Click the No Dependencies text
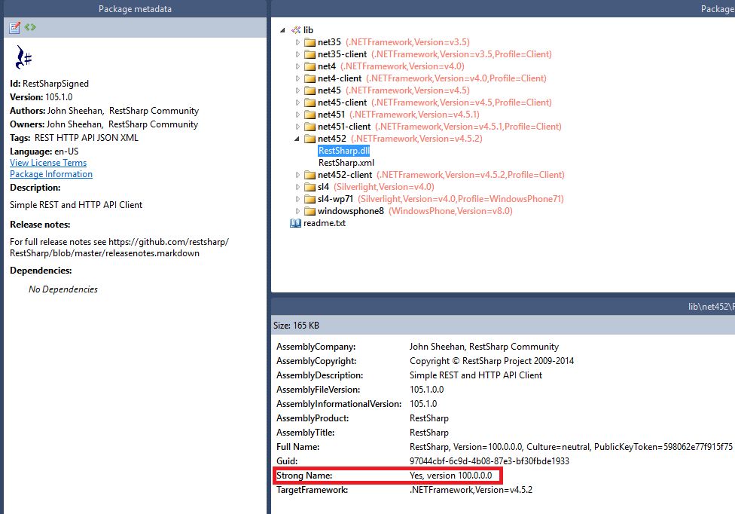Image resolution: width=735 pixels, height=514 pixels. (63, 289)
